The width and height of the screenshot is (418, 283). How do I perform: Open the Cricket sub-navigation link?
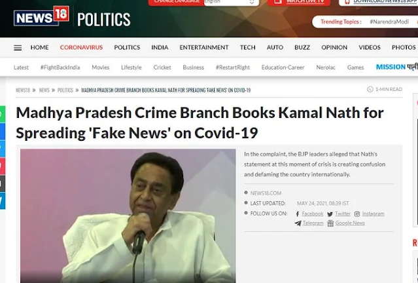coord(162,67)
